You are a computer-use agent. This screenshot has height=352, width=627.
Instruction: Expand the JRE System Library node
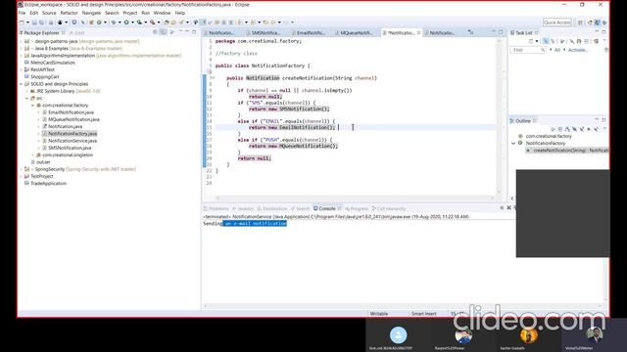coord(27,91)
